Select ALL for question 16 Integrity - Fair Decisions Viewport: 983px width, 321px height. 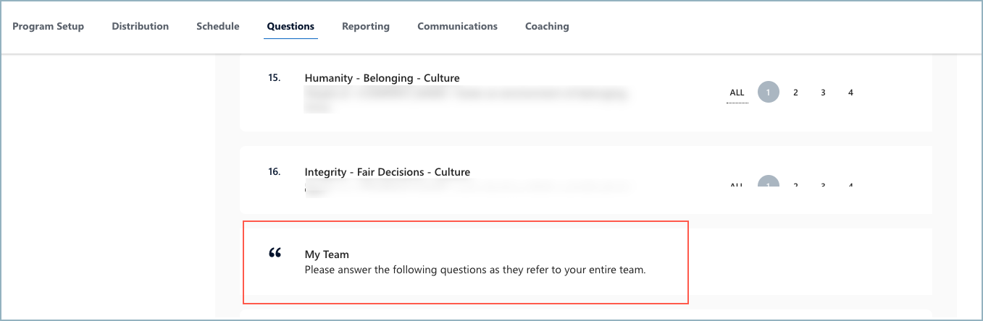coord(737,186)
